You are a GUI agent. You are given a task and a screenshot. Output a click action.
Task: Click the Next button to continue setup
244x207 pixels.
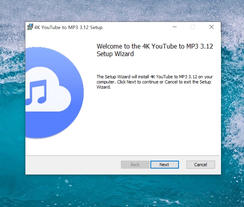pos(164,164)
